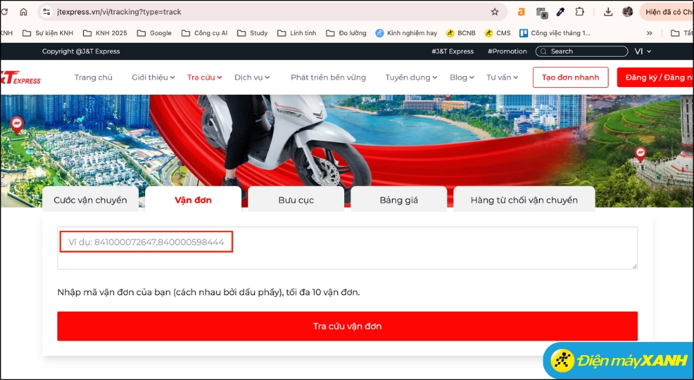Go to browser home page icon
This screenshot has height=380, width=694.
(24, 12)
